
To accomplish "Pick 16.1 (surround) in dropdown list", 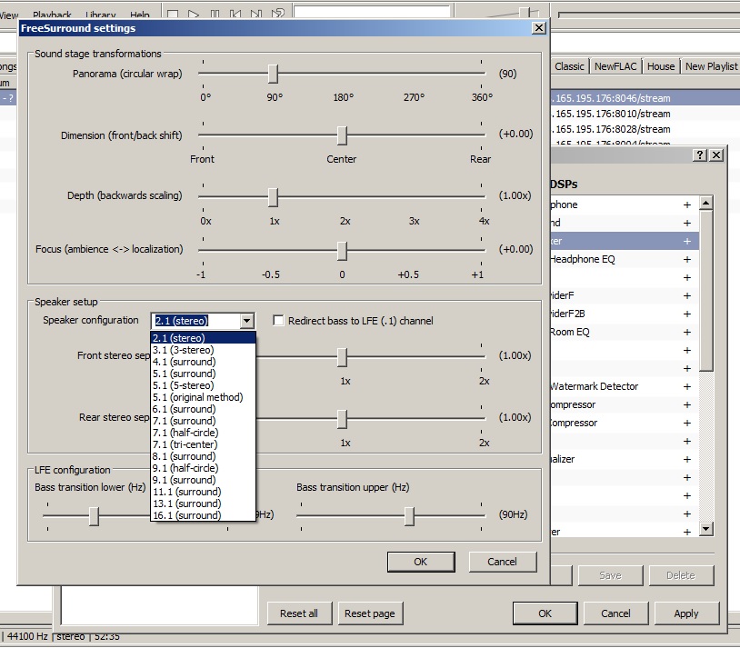I will (187, 515).
